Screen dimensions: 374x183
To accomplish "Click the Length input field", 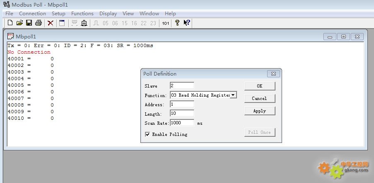I will [182, 113].
